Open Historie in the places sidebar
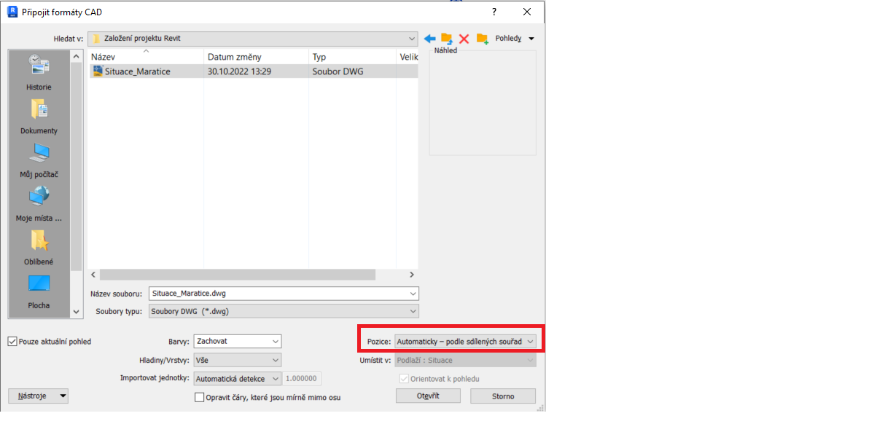 (x=39, y=72)
